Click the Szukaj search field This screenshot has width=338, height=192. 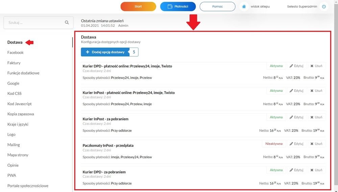click(39, 23)
